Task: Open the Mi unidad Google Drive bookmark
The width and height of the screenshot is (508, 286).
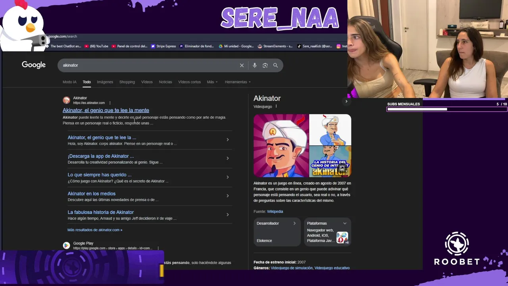Action: click(x=236, y=46)
